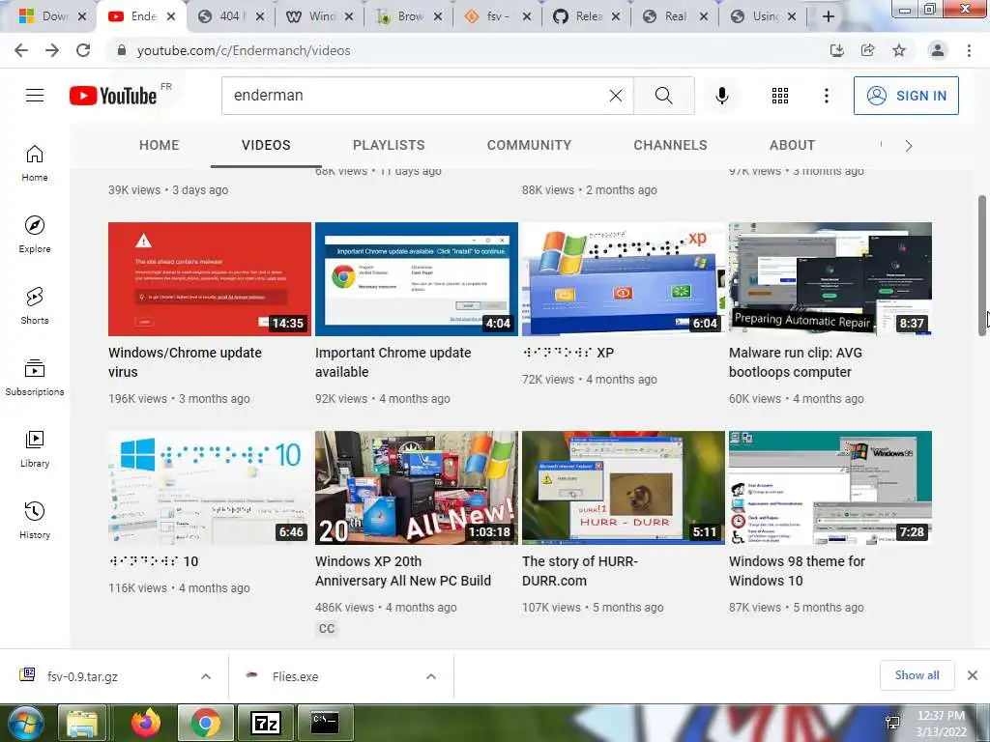Open Flies.exe downloaded file
Viewport: 990px width, 742px height.
pos(295,676)
